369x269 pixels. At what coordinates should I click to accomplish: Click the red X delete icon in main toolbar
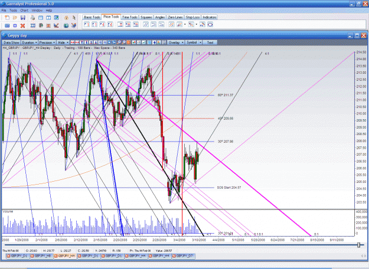click(x=22, y=25)
